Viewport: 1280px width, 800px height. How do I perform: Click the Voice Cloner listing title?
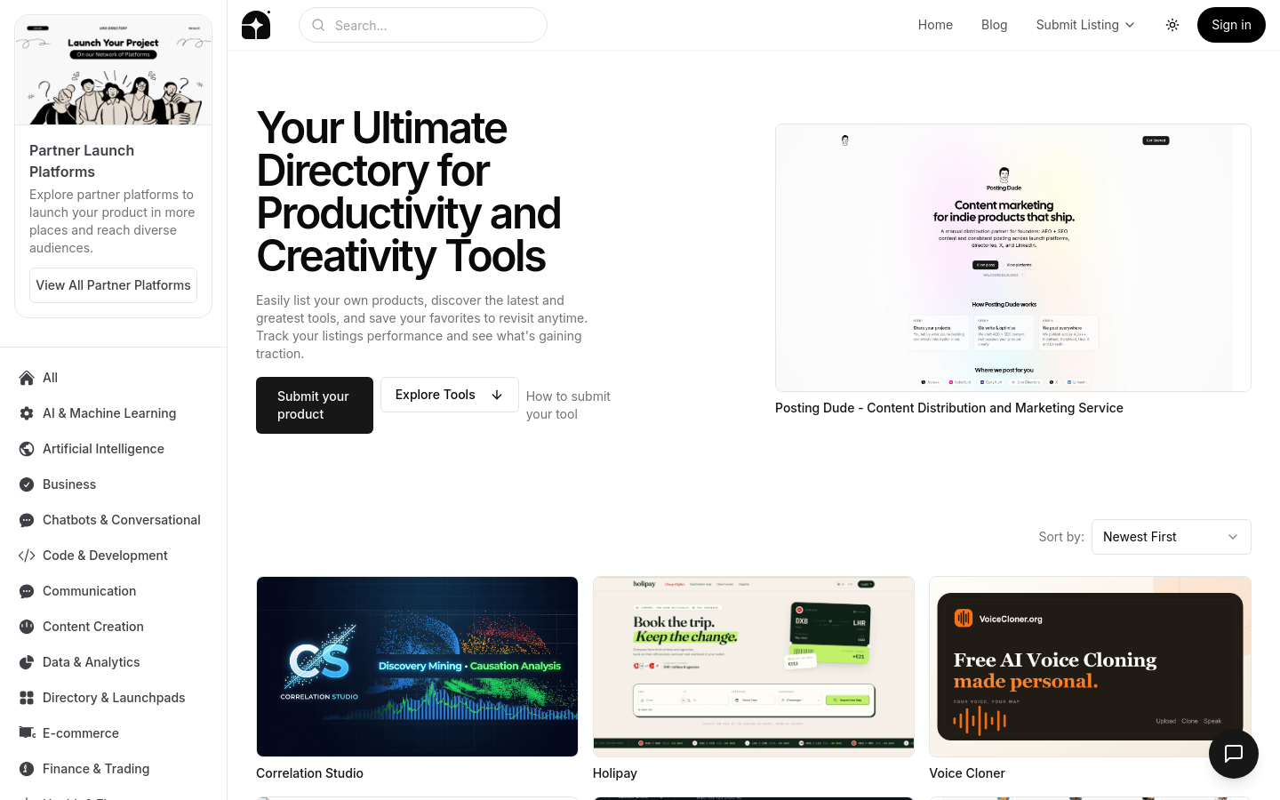point(967,773)
